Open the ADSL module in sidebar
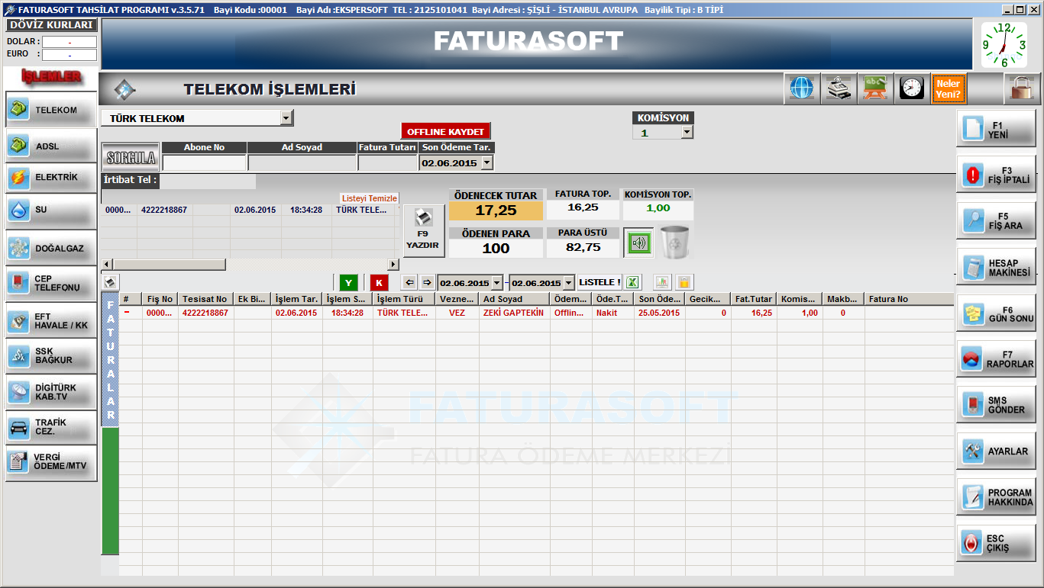Screen dimensions: 1044x588 pos(52,146)
